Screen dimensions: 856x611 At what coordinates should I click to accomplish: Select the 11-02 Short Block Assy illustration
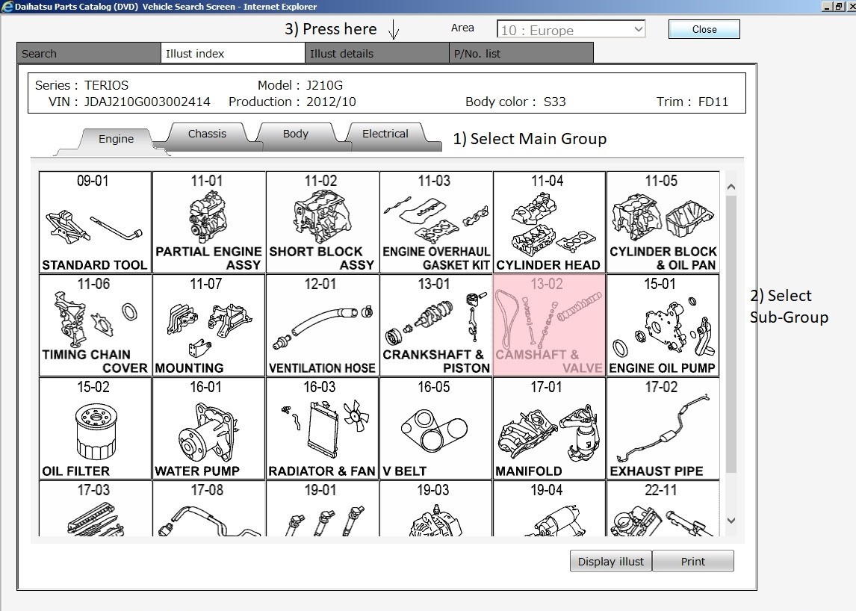click(322, 223)
